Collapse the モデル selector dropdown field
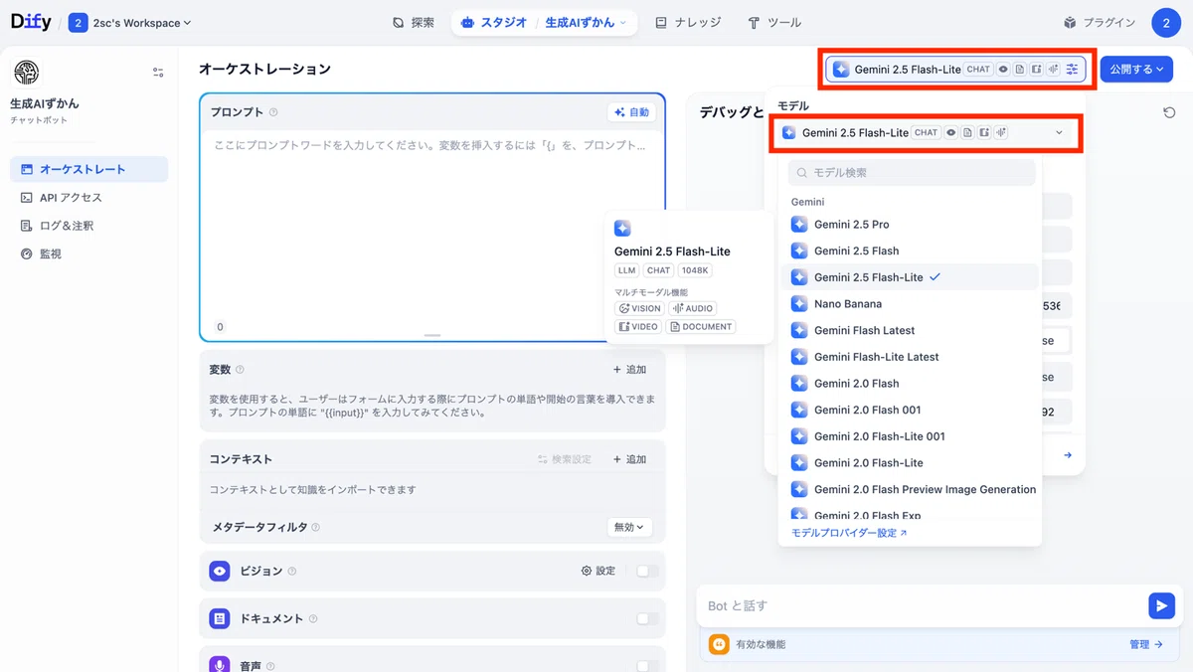 point(925,132)
